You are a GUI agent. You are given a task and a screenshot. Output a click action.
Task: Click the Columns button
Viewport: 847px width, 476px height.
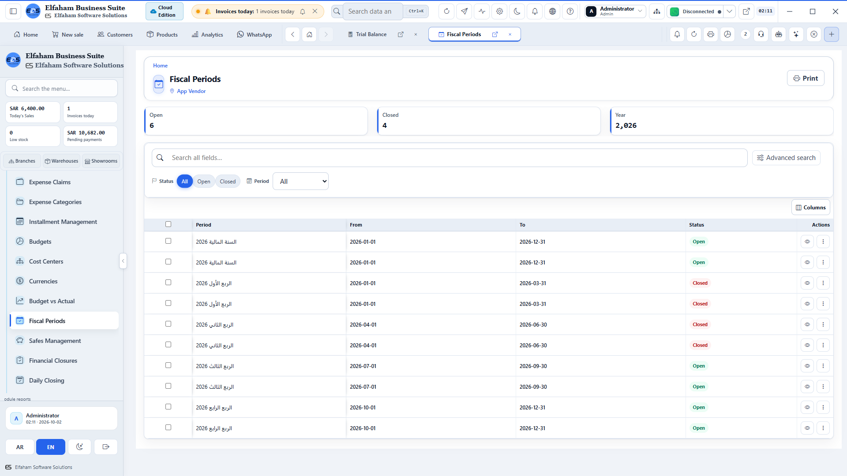tap(810, 208)
